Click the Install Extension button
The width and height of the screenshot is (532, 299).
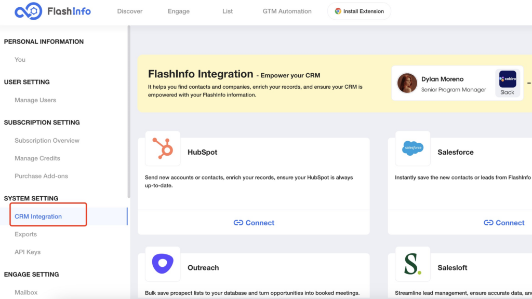[359, 11]
